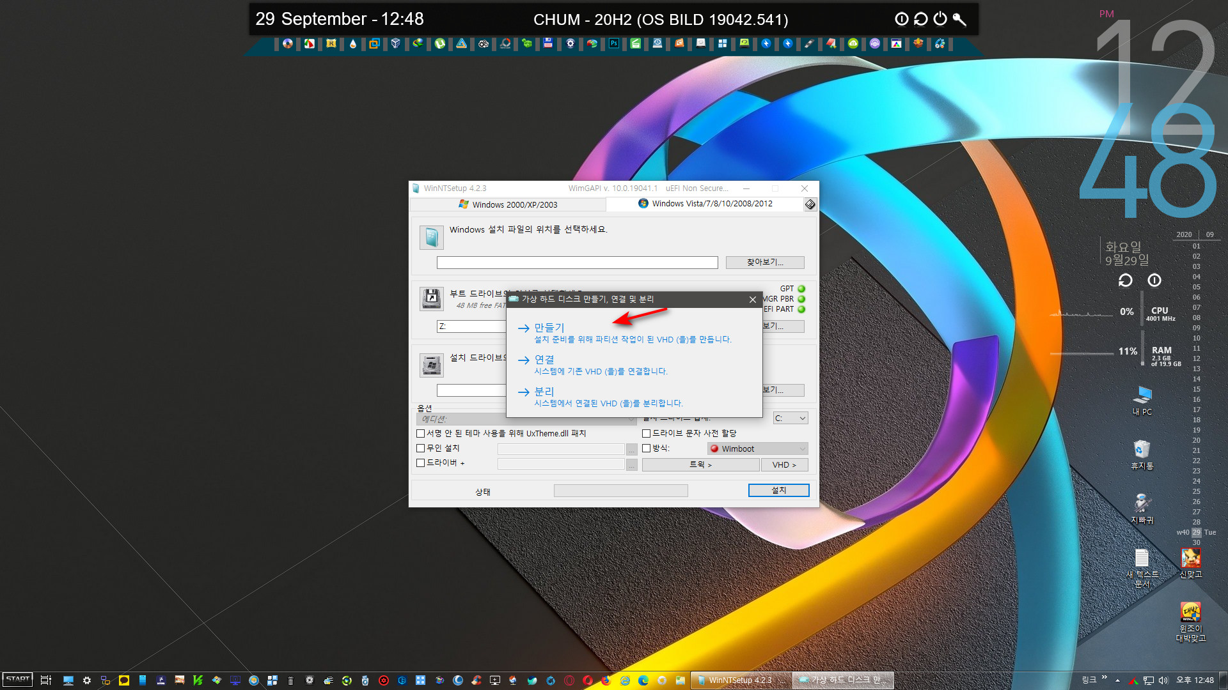
Task: Launch uTorrent from the top dock
Action: [440, 43]
